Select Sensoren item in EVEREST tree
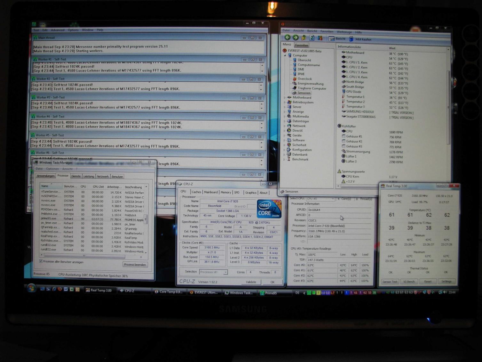Image resolution: width=482 pixels, height=362 pixels. (x=301, y=93)
